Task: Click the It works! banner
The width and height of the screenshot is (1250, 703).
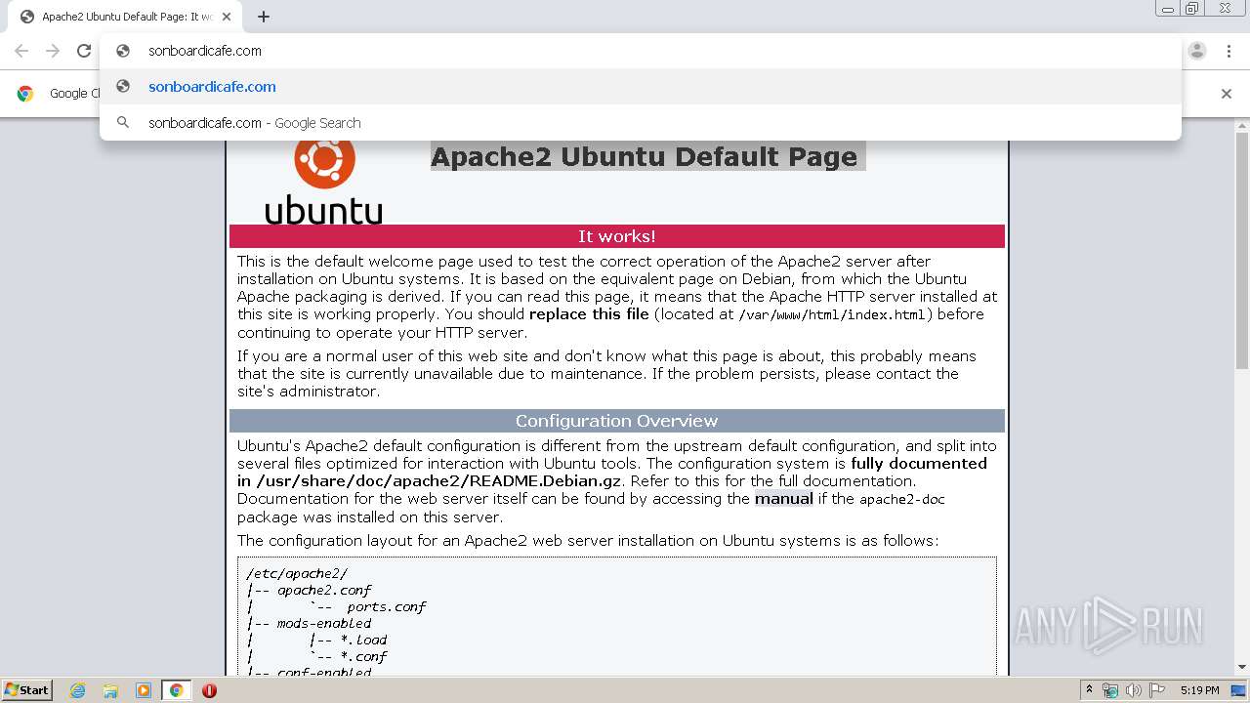Action: (617, 236)
